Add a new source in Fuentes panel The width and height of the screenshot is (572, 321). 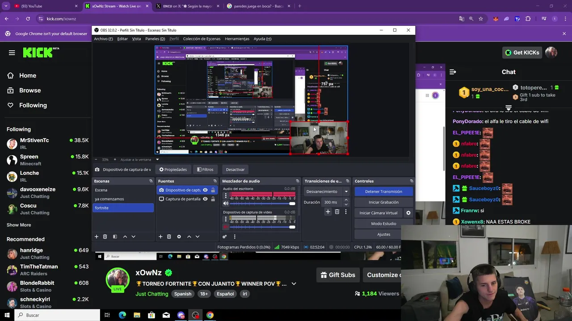[x=160, y=237]
